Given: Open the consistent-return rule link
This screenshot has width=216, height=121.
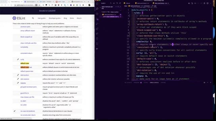Looking at the screenshot, I should [26, 53].
